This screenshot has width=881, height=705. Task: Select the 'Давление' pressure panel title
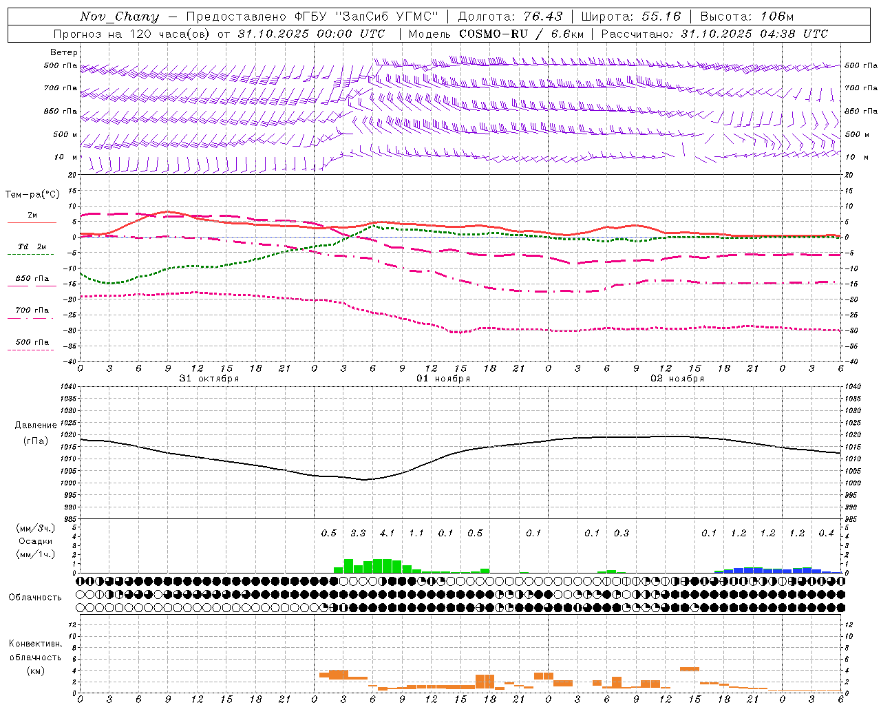pos(36,425)
